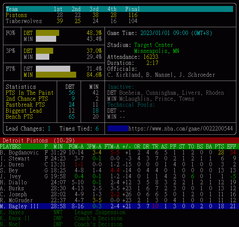
Task: Click the PTS In The Paint label
Action: tap(30, 93)
